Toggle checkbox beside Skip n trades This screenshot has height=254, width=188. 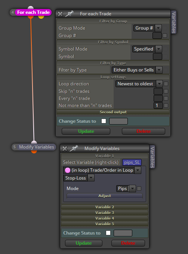166,91
